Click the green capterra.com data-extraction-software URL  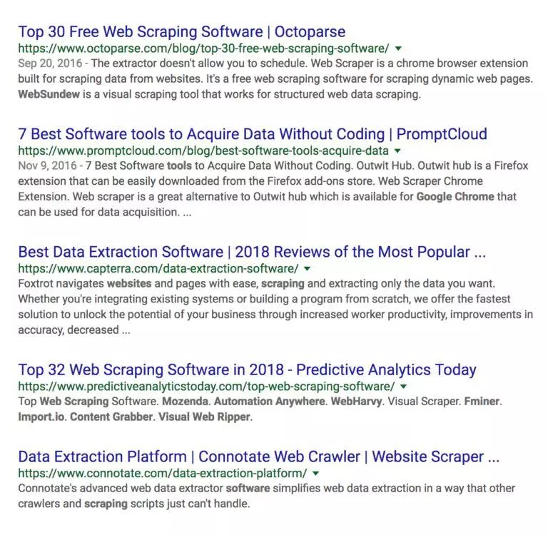(x=158, y=269)
